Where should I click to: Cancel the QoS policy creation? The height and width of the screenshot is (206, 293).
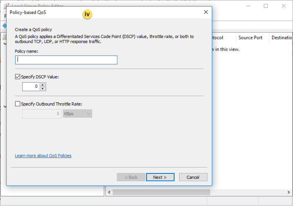tap(193, 177)
